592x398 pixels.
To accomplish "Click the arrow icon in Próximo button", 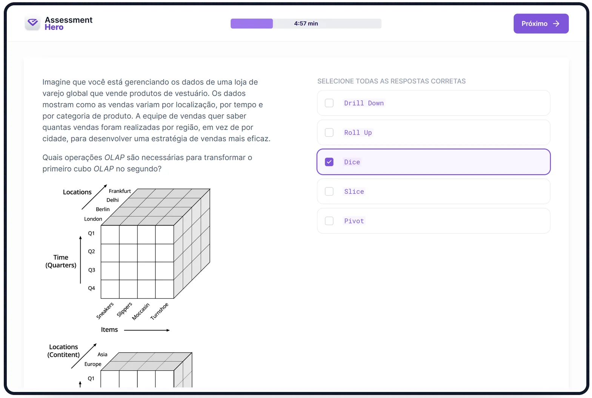I will [556, 24].
